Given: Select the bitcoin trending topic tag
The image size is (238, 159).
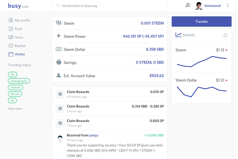Looking at the screenshot, I should pos(15,94).
